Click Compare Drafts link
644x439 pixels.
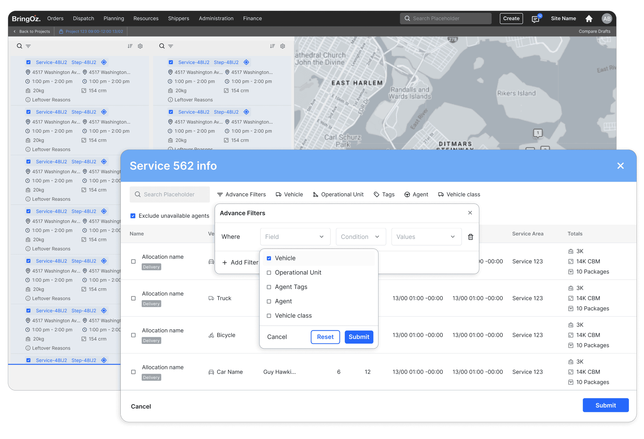594,31
